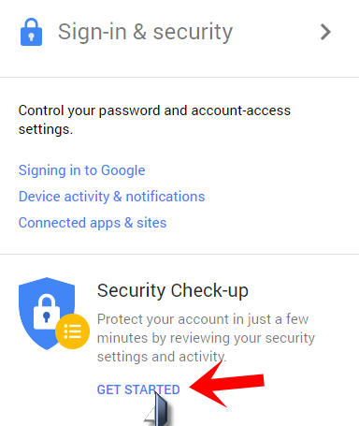Select the yellow checklist badge icon
The image size is (359, 426).
coord(72,331)
